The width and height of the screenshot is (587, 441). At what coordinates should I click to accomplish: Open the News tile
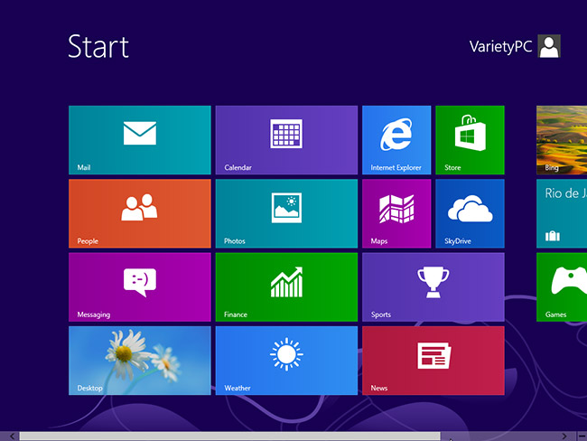[433, 361]
